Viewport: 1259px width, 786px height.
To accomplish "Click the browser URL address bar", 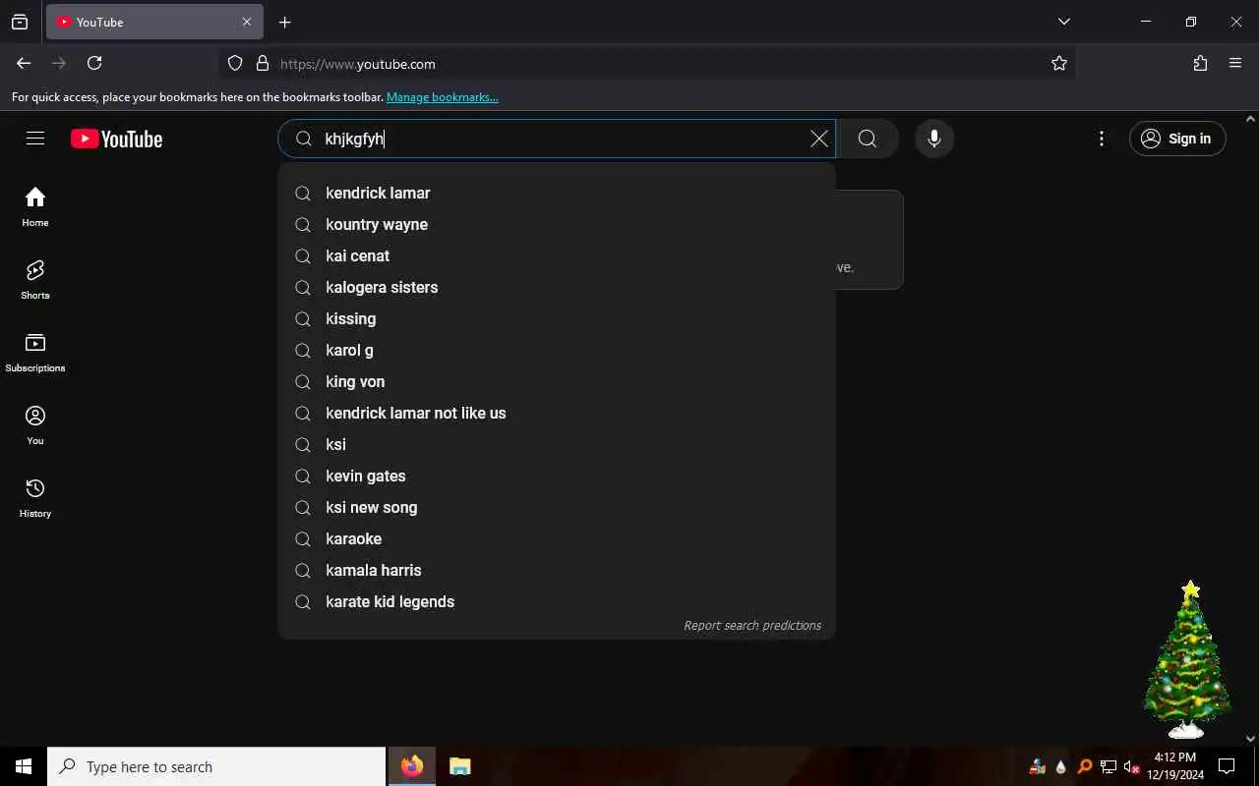I will [x=649, y=63].
